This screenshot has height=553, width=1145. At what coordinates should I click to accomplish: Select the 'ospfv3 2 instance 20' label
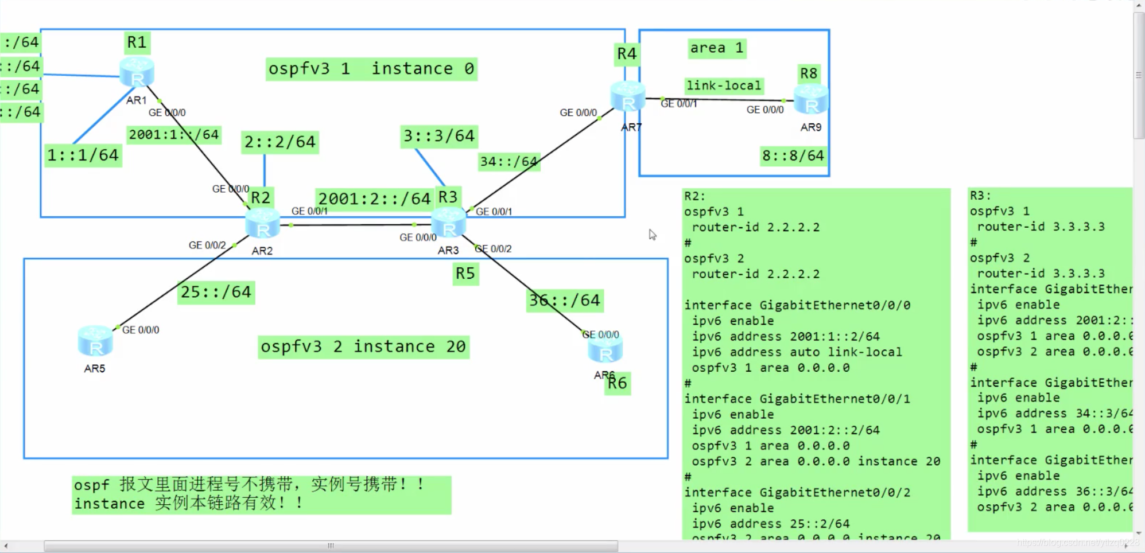(x=363, y=347)
